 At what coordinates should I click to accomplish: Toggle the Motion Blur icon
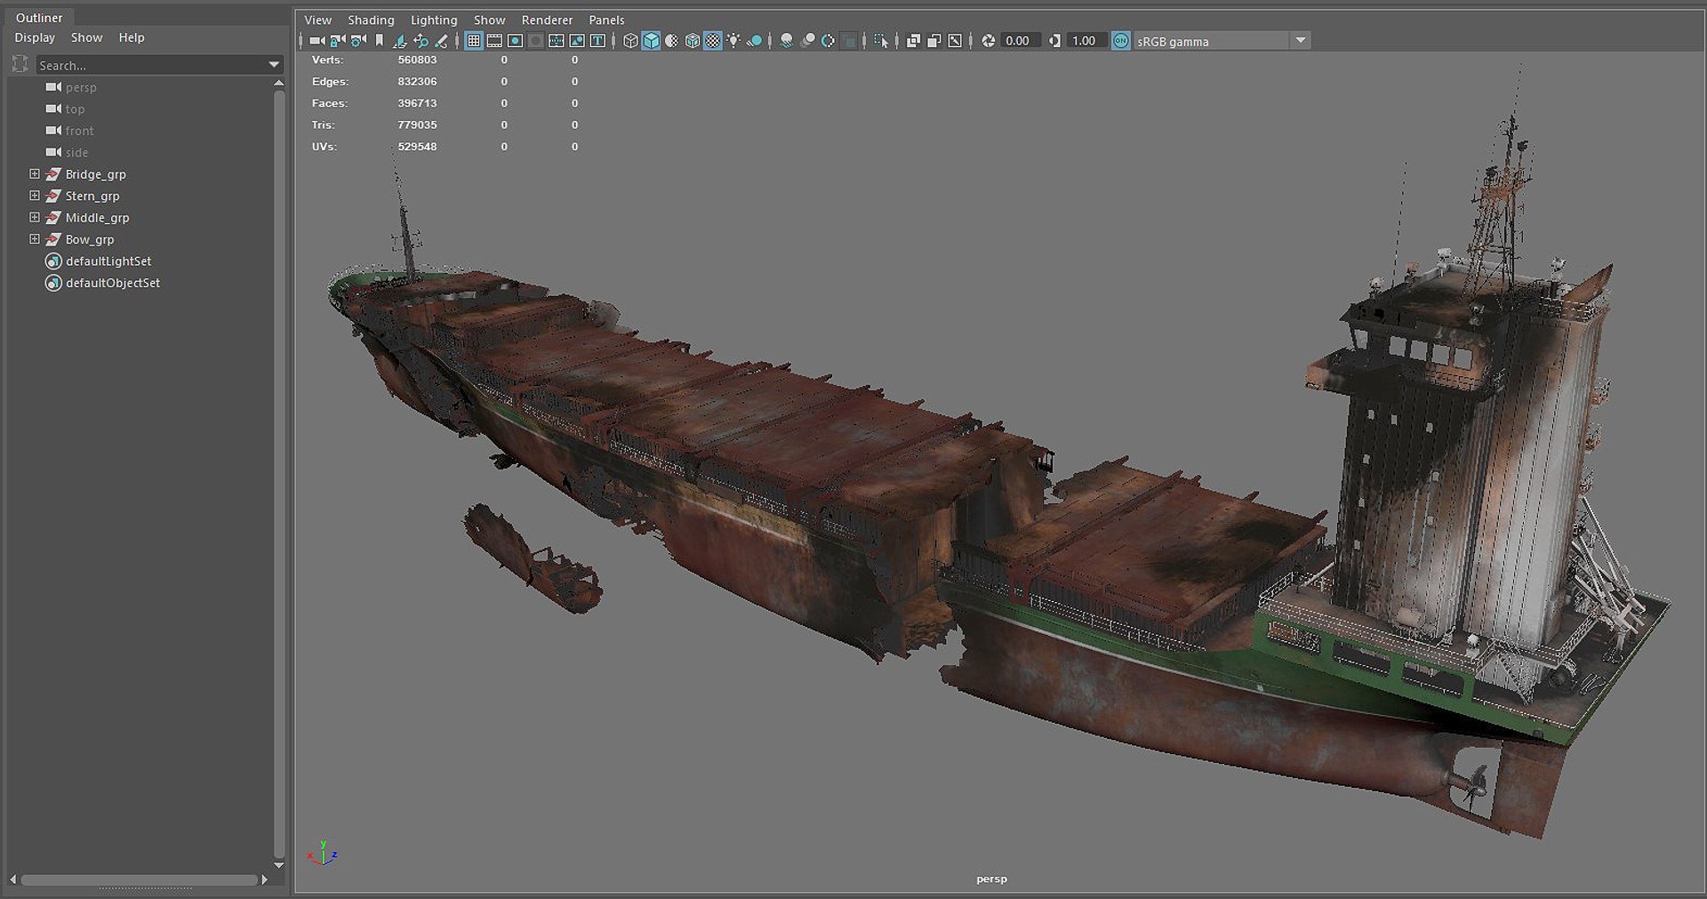(x=807, y=41)
